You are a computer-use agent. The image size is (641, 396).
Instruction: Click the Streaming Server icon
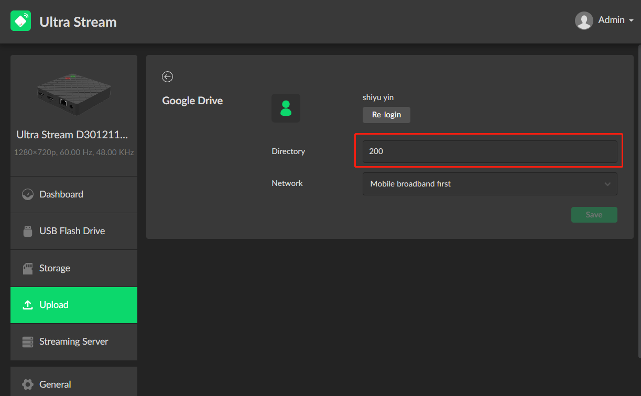coord(28,342)
